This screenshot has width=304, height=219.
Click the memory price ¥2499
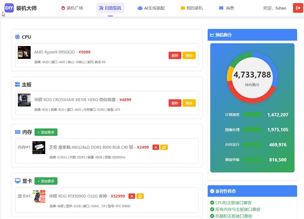tap(143, 147)
